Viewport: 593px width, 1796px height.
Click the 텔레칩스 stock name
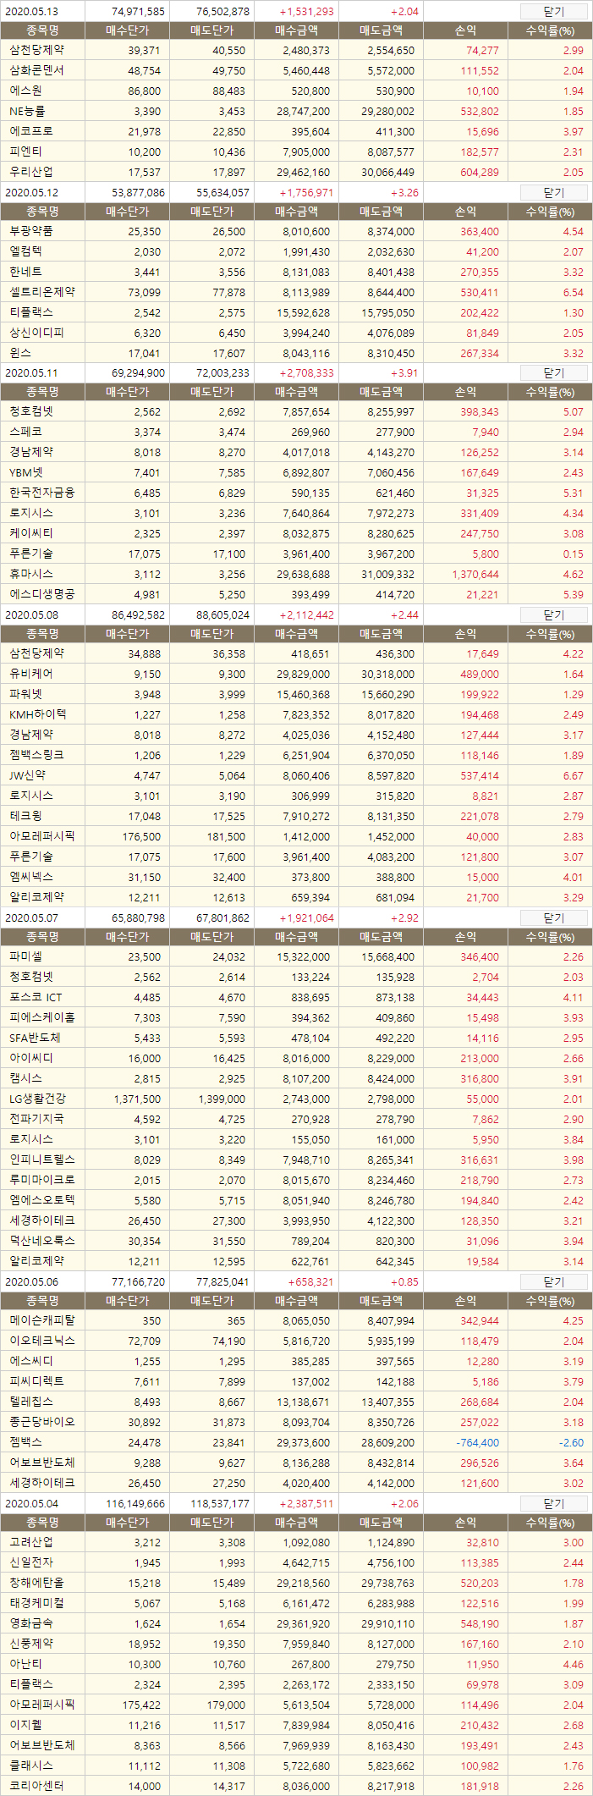[x=31, y=1401]
